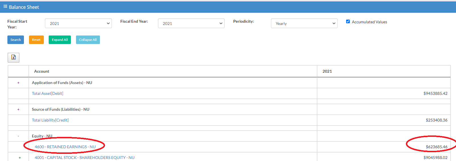Click the blue Search button
The height and width of the screenshot is (161, 456).
coord(16,40)
